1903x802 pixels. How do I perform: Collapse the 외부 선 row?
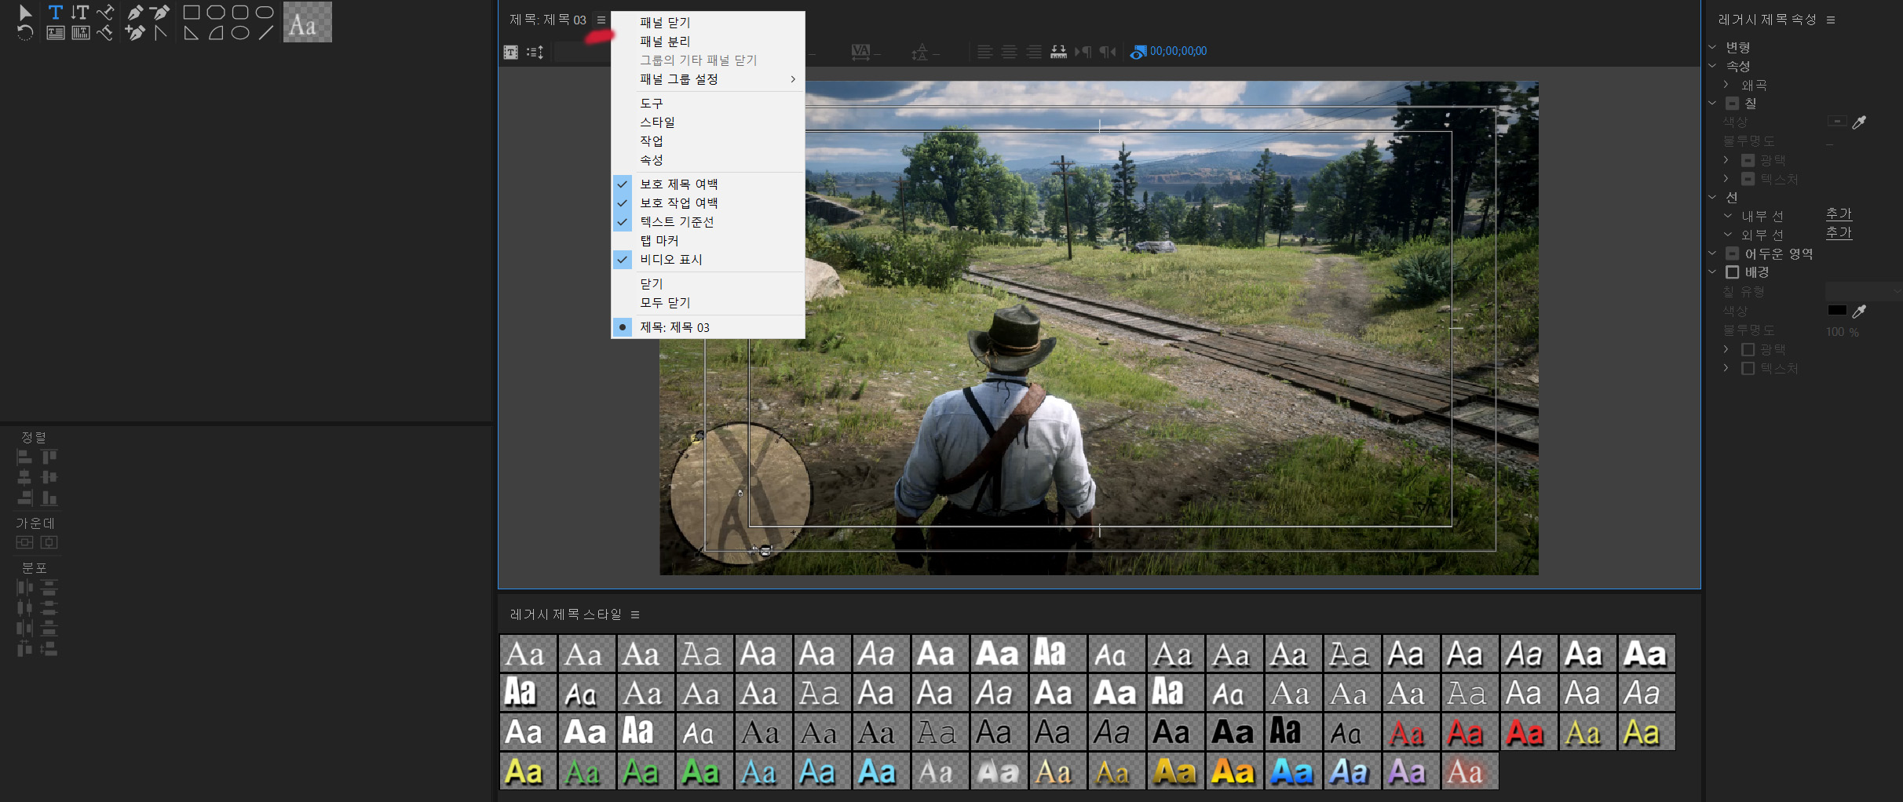[x=1728, y=235]
